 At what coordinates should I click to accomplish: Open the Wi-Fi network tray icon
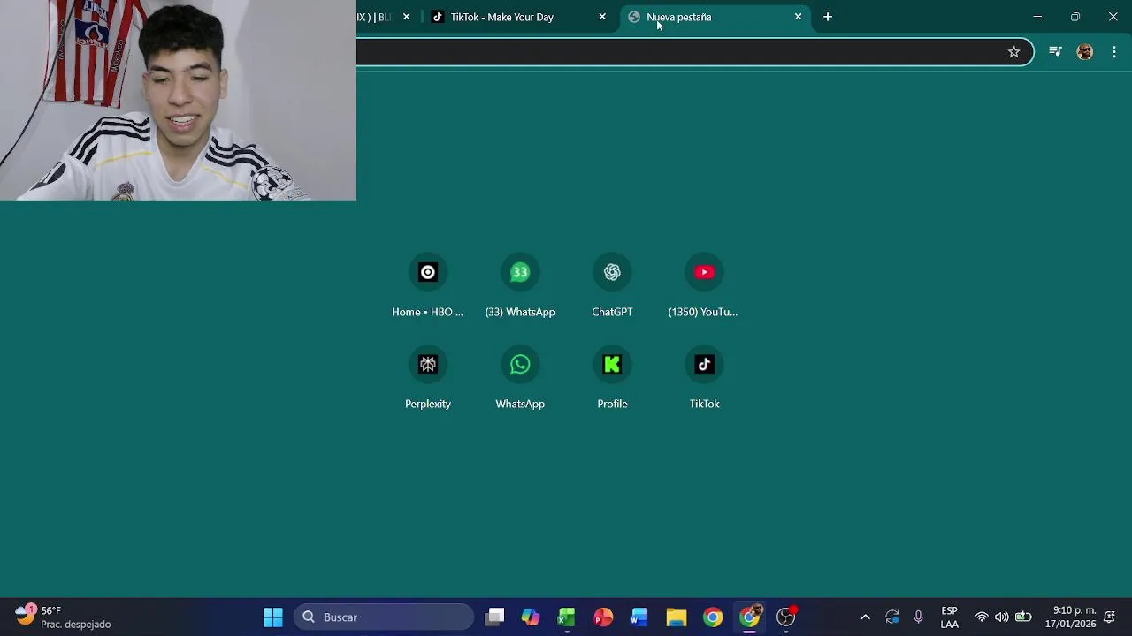pos(982,617)
